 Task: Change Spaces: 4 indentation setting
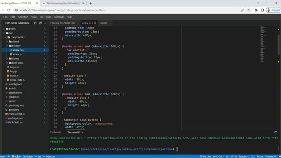pyautogui.click(x=244, y=157)
